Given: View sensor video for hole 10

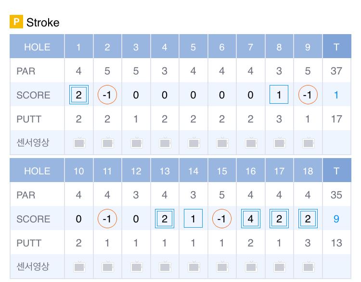Looking at the screenshot, I should [79, 267].
